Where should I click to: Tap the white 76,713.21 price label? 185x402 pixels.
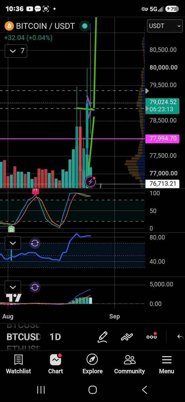pos(163,184)
